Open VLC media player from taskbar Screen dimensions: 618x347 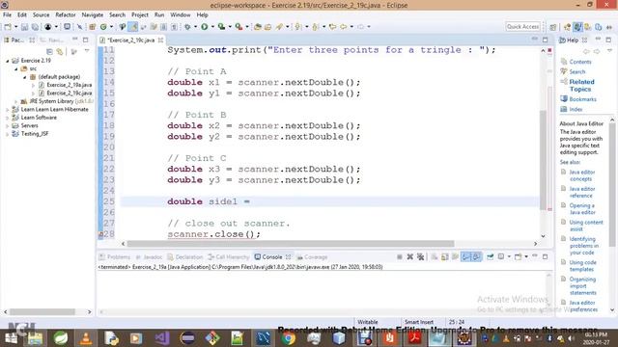tap(86, 338)
